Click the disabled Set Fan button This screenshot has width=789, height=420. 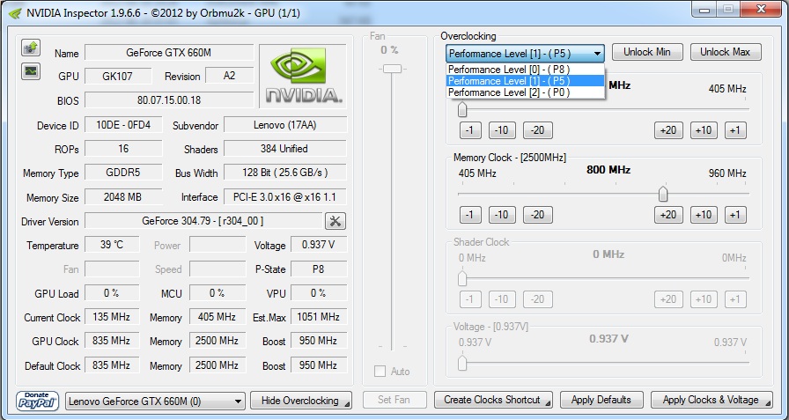394,400
